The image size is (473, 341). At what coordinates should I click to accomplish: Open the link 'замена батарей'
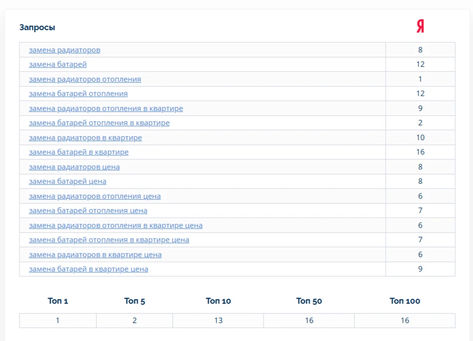[x=58, y=64]
